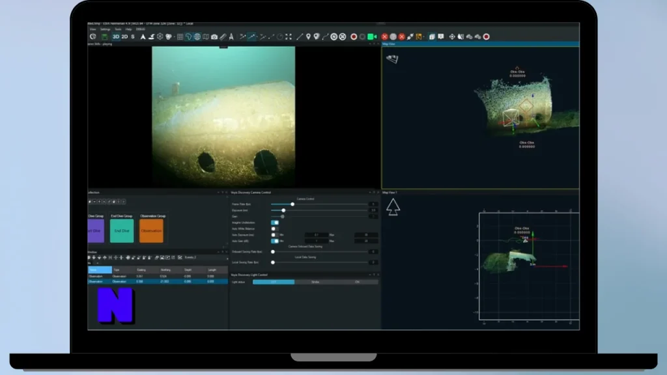The image size is (667, 375).
Task: Click the north arrow in lower map view
Action: point(393,208)
